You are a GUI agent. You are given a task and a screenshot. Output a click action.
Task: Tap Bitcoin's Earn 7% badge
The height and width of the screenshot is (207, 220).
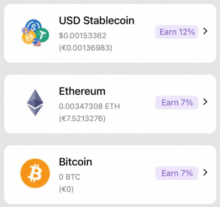(177, 173)
